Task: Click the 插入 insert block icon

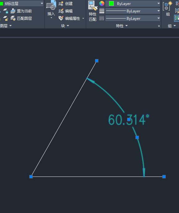Action: (51, 6)
